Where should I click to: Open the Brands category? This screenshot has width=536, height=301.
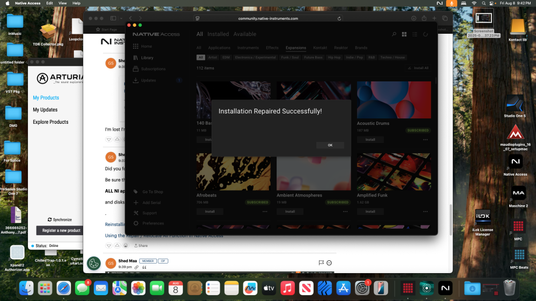361,48
